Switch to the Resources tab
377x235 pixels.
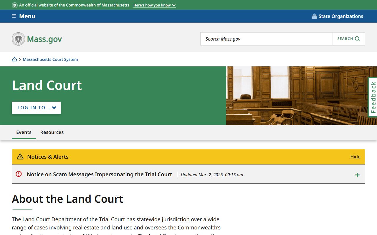[x=52, y=132]
